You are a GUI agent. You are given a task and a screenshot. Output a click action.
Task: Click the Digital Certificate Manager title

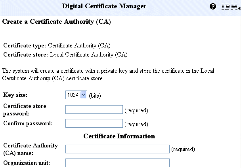(x=104, y=6)
